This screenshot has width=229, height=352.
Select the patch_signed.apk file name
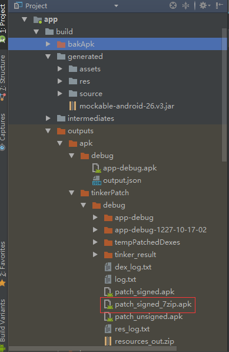145,292
